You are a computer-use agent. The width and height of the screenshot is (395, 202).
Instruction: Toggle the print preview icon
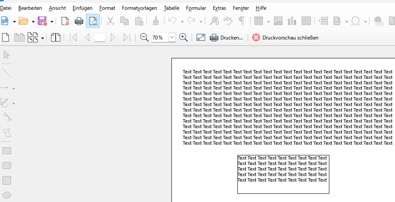tap(93, 21)
